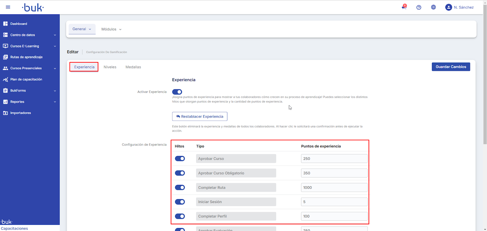Click the globe language icon
Image resolution: width=487 pixels, height=231 pixels.
[x=433, y=7]
